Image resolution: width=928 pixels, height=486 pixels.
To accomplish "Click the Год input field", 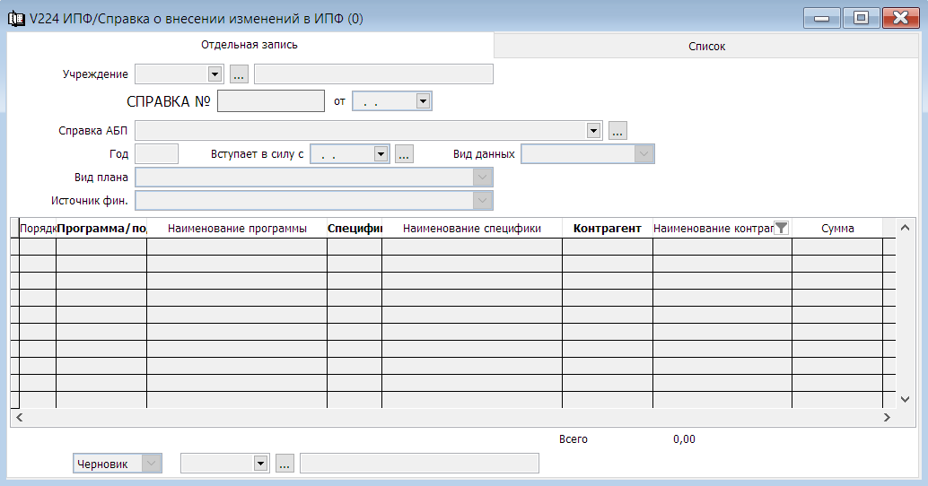I will coord(156,154).
